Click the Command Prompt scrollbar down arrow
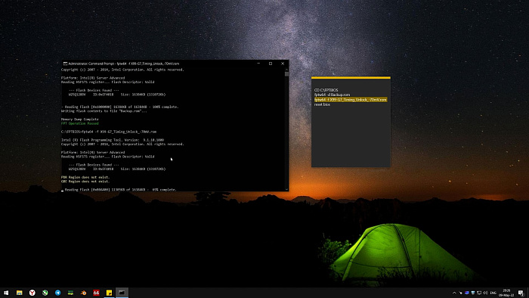This screenshot has height=298, width=529. 286,189
